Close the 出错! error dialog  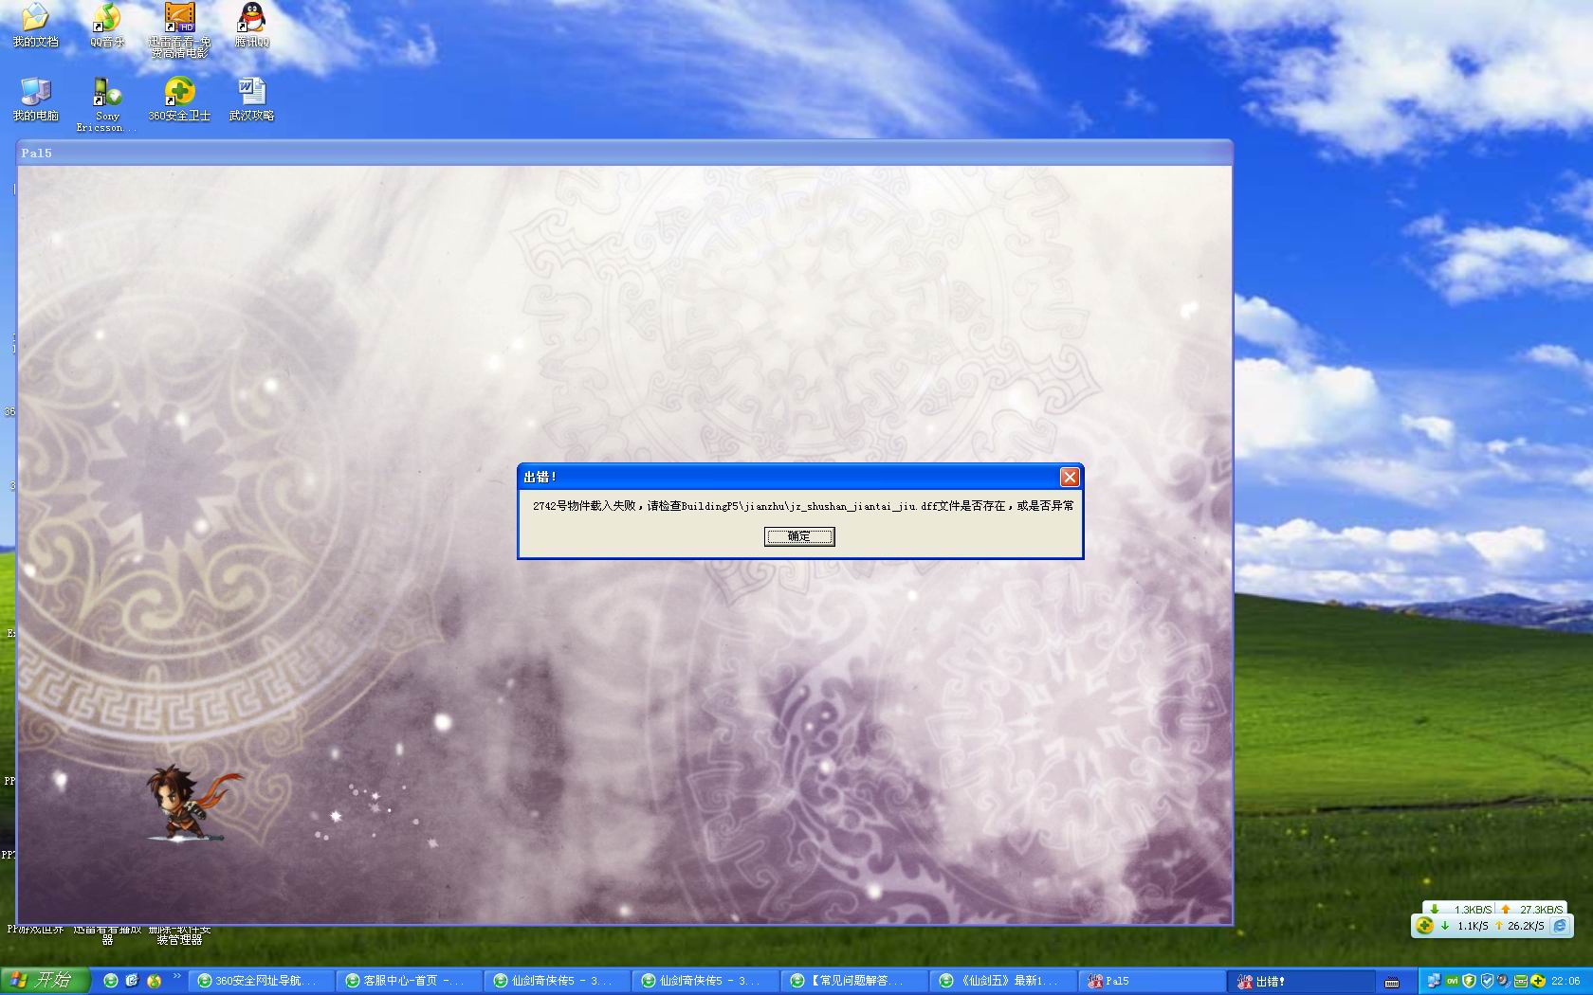click(x=1069, y=477)
